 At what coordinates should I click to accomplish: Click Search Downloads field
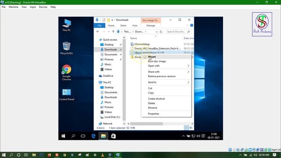click(x=178, y=32)
